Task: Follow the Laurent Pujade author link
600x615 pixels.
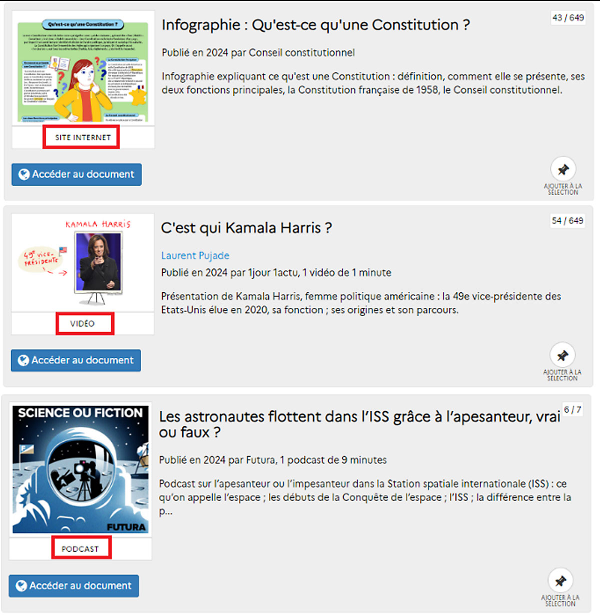Action: [195, 256]
